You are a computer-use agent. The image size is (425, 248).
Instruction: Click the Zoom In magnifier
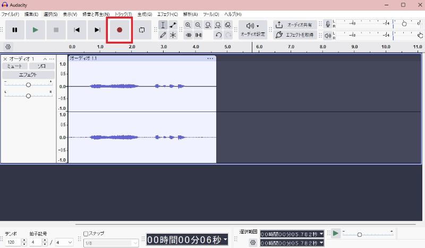click(188, 25)
